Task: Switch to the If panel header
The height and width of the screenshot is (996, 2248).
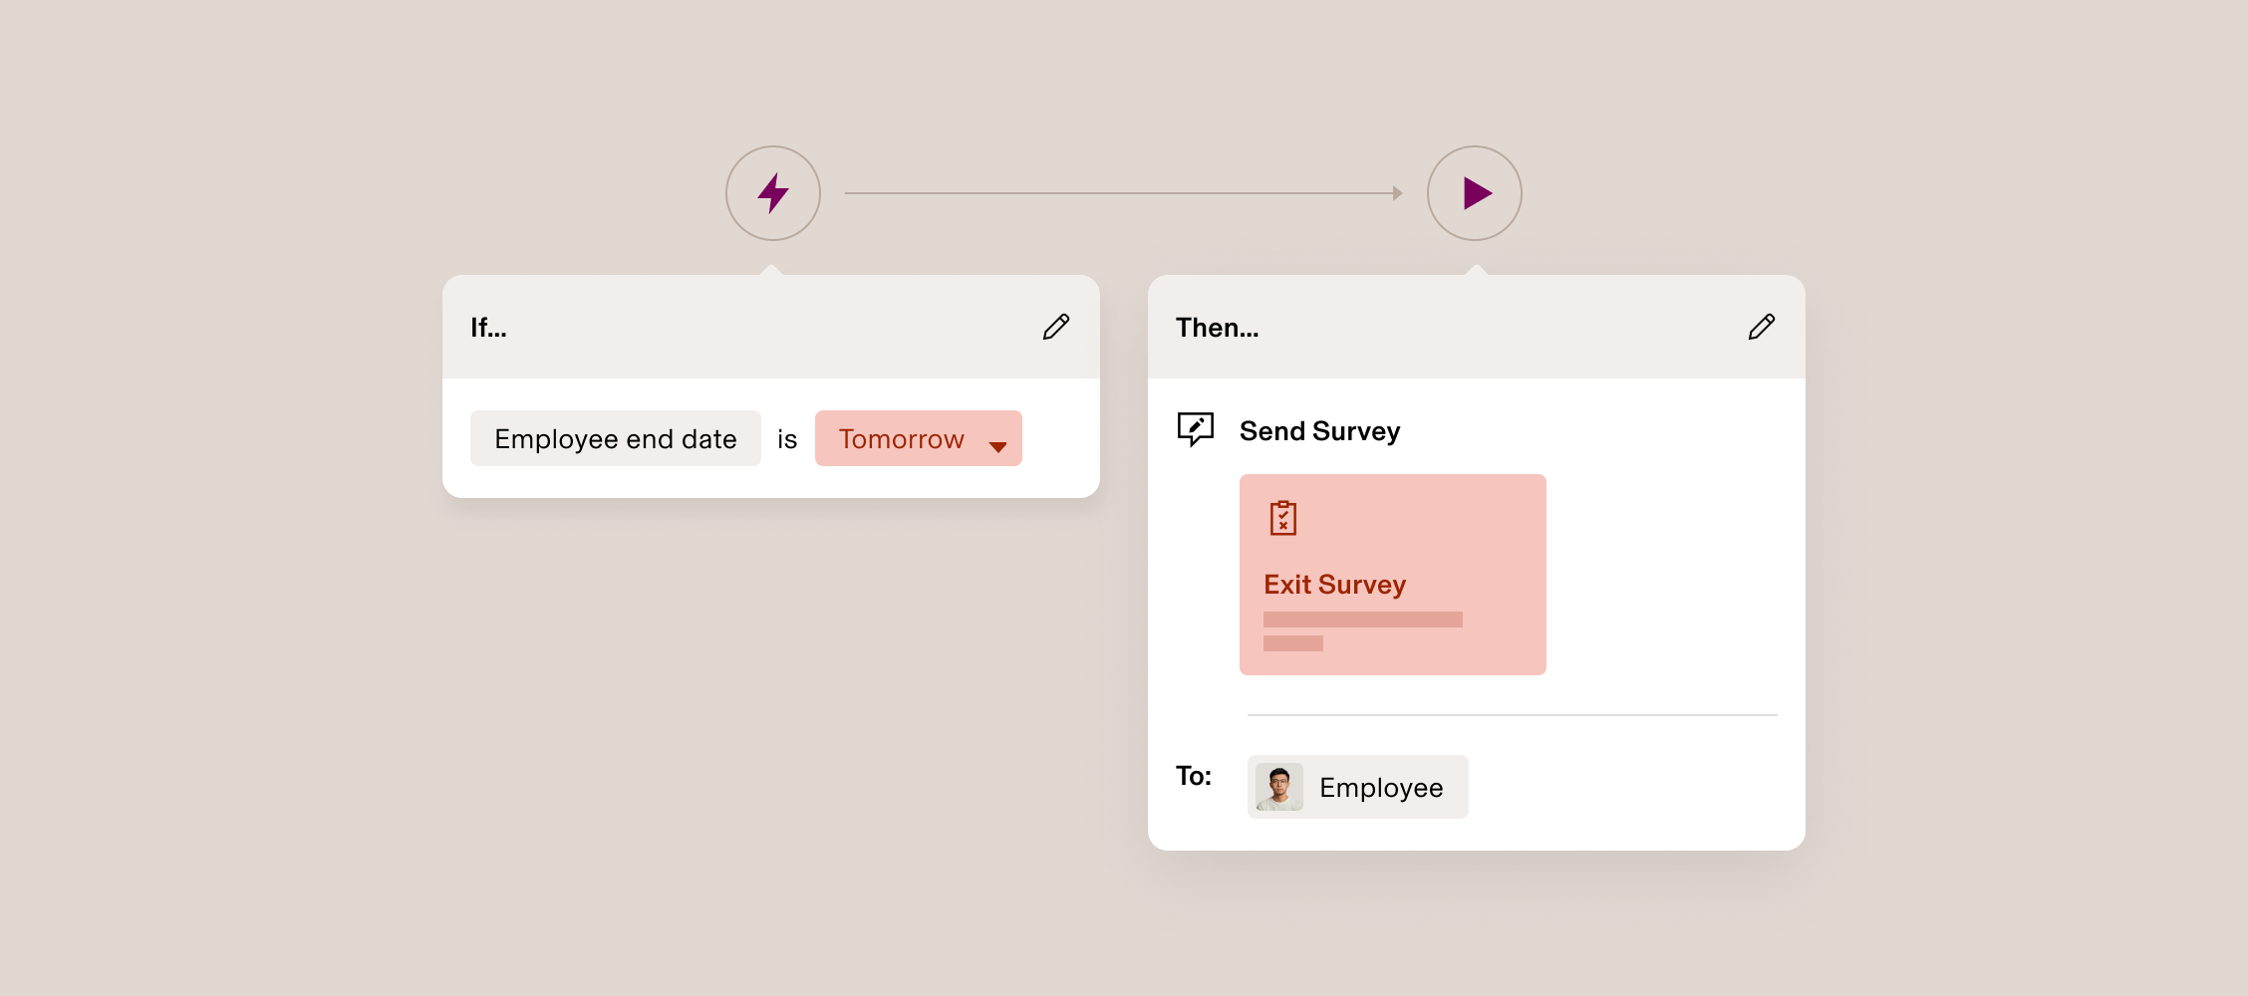Action: [488, 327]
